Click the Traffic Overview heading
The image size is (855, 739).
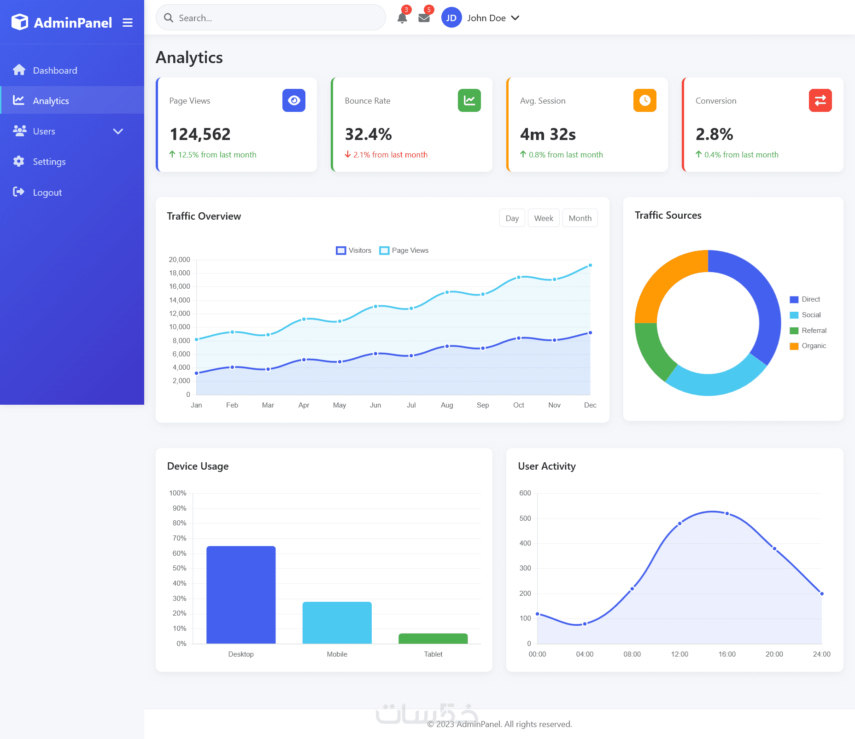[204, 216]
